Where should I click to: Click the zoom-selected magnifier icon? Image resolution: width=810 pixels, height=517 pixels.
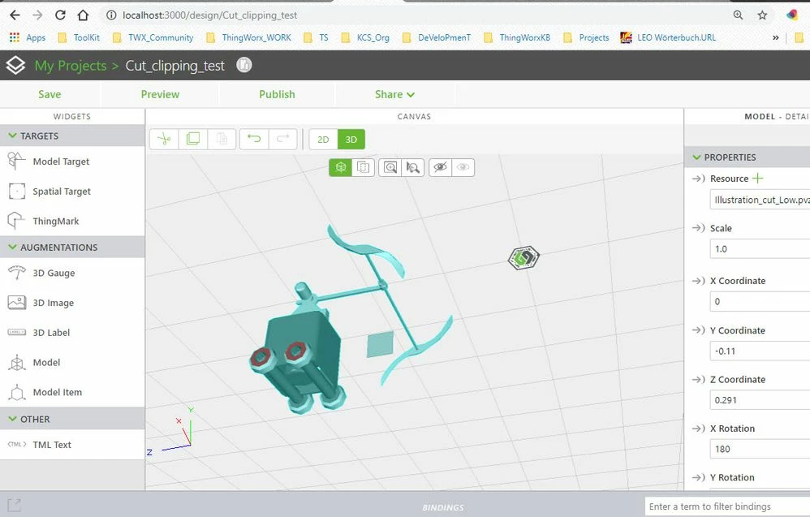click(x=413, y=167)
